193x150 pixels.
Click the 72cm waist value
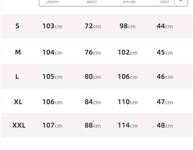[x=93, y=26]
